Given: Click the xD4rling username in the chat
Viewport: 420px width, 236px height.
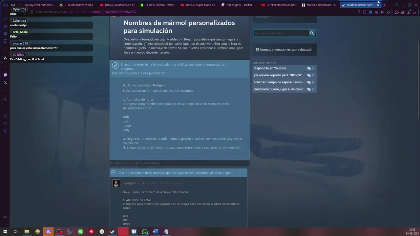Looking at the screenshot, I should pyautogui.click(x=19, y=55).
